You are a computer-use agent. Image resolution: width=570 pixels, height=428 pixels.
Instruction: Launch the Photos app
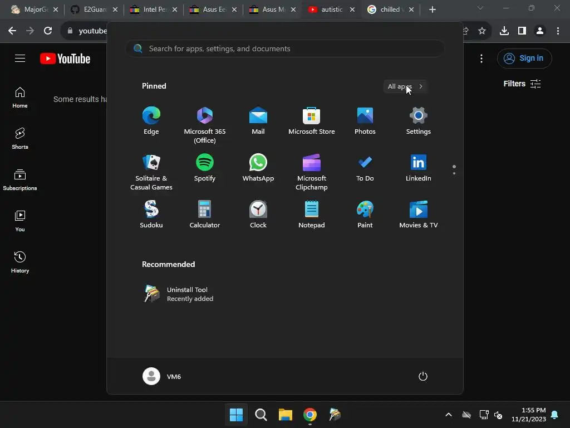click(x=365, y=121)
